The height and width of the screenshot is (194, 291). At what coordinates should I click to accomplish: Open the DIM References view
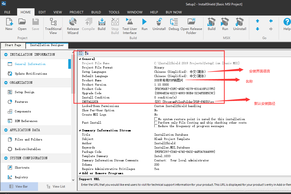tap(26, 121)
